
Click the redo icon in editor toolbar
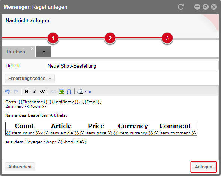pos(16,91)
